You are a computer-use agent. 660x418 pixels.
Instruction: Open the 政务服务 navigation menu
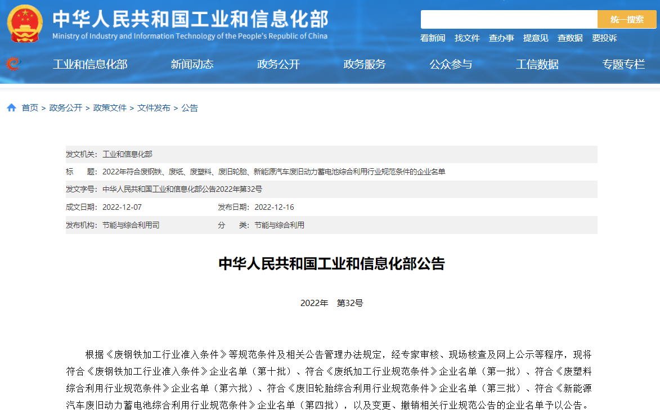point(363,64)
